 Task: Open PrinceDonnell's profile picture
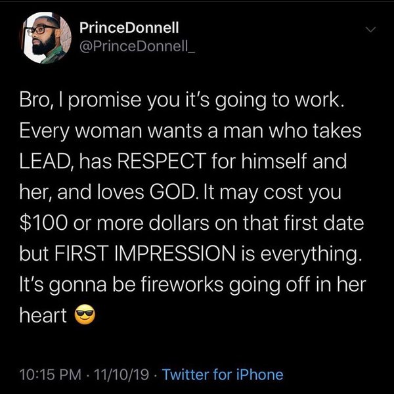coord(45,37)
